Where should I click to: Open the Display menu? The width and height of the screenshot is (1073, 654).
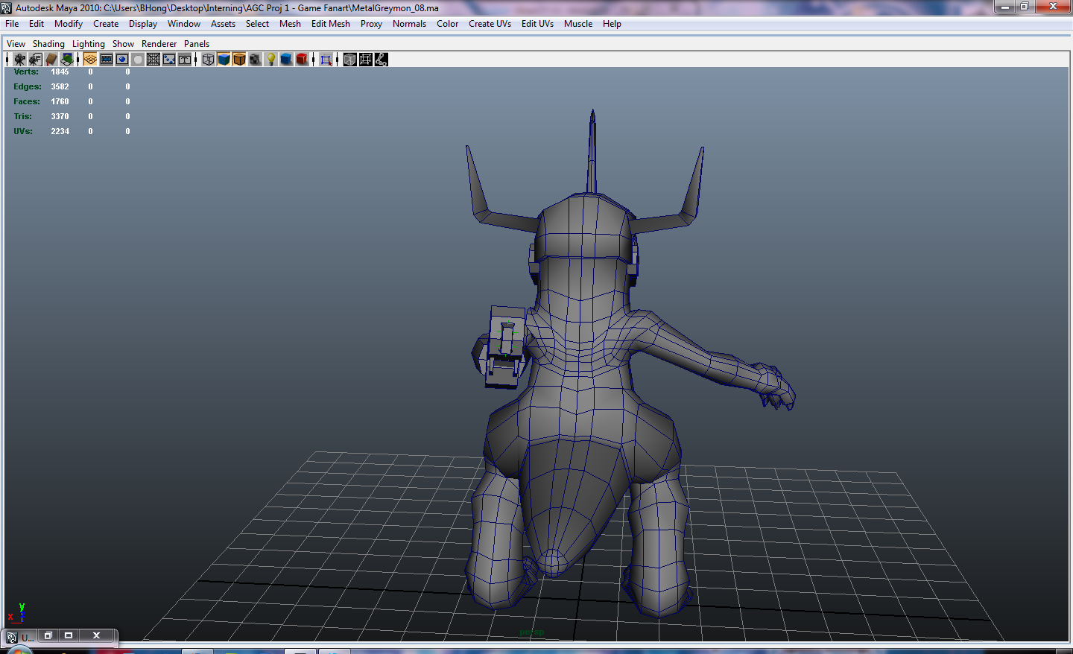143,24
